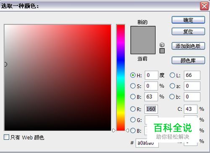Pick a color in the saturation-brightness field
The height and width of the screenshot is (153, 210).
click(58, 78)
